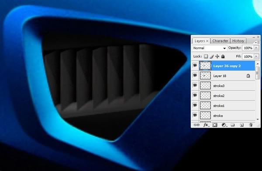Image resolution: width=262 pixels, height=171 pixels.
Task: Toggle lock position move icon
Action: coord(217,56)
